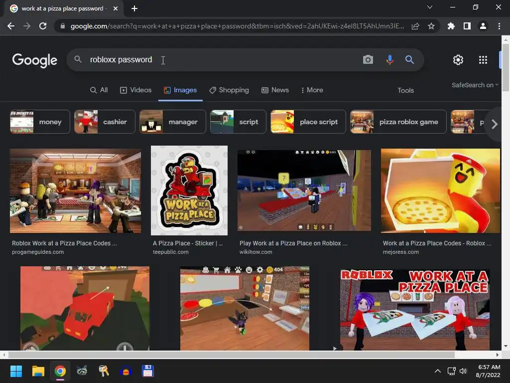Screen dimensions: 510x383
Task: Open the Windows Start menu
Action: click(x=16, y=371)
